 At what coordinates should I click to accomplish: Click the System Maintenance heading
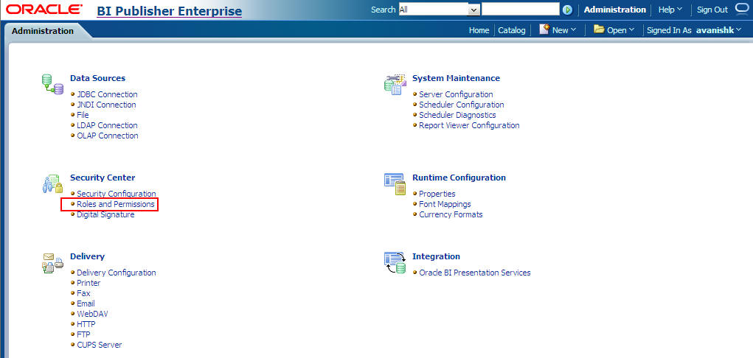tap(456, 78)
